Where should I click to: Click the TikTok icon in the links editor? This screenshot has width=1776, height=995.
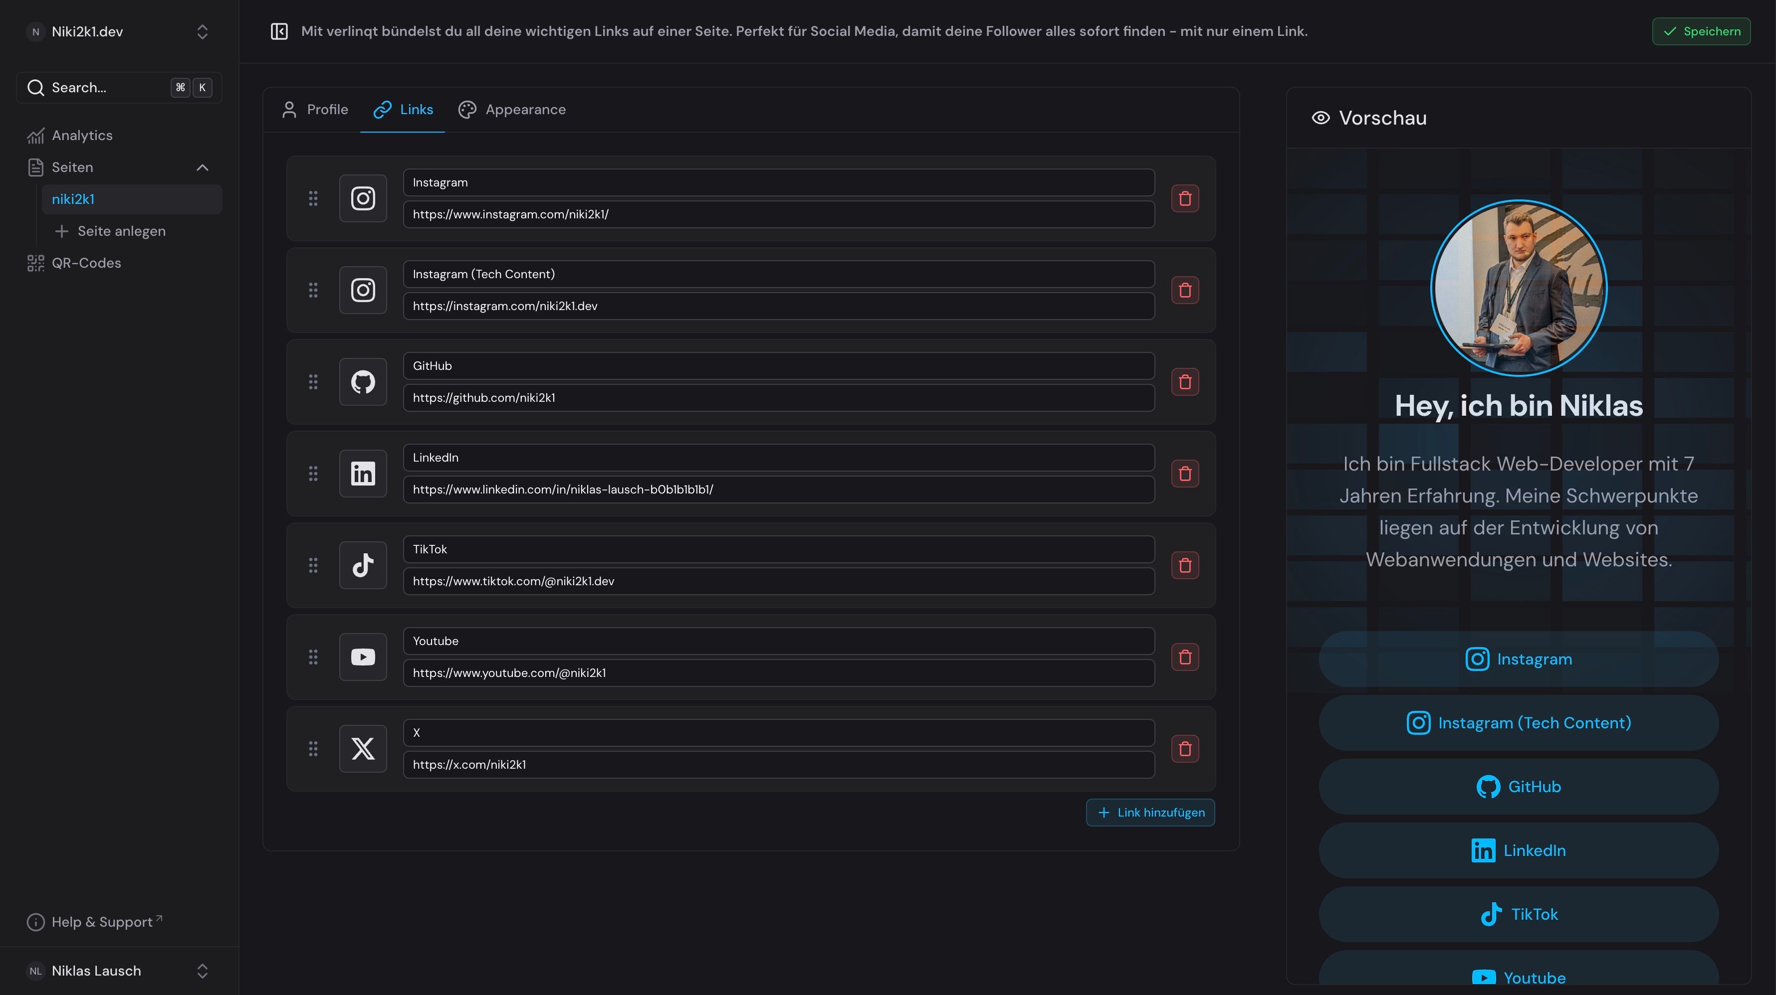(x=362, y=565)
